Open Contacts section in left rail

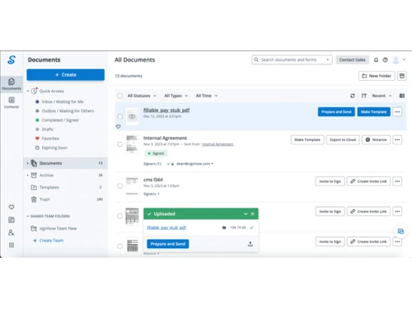coord(12,102)
